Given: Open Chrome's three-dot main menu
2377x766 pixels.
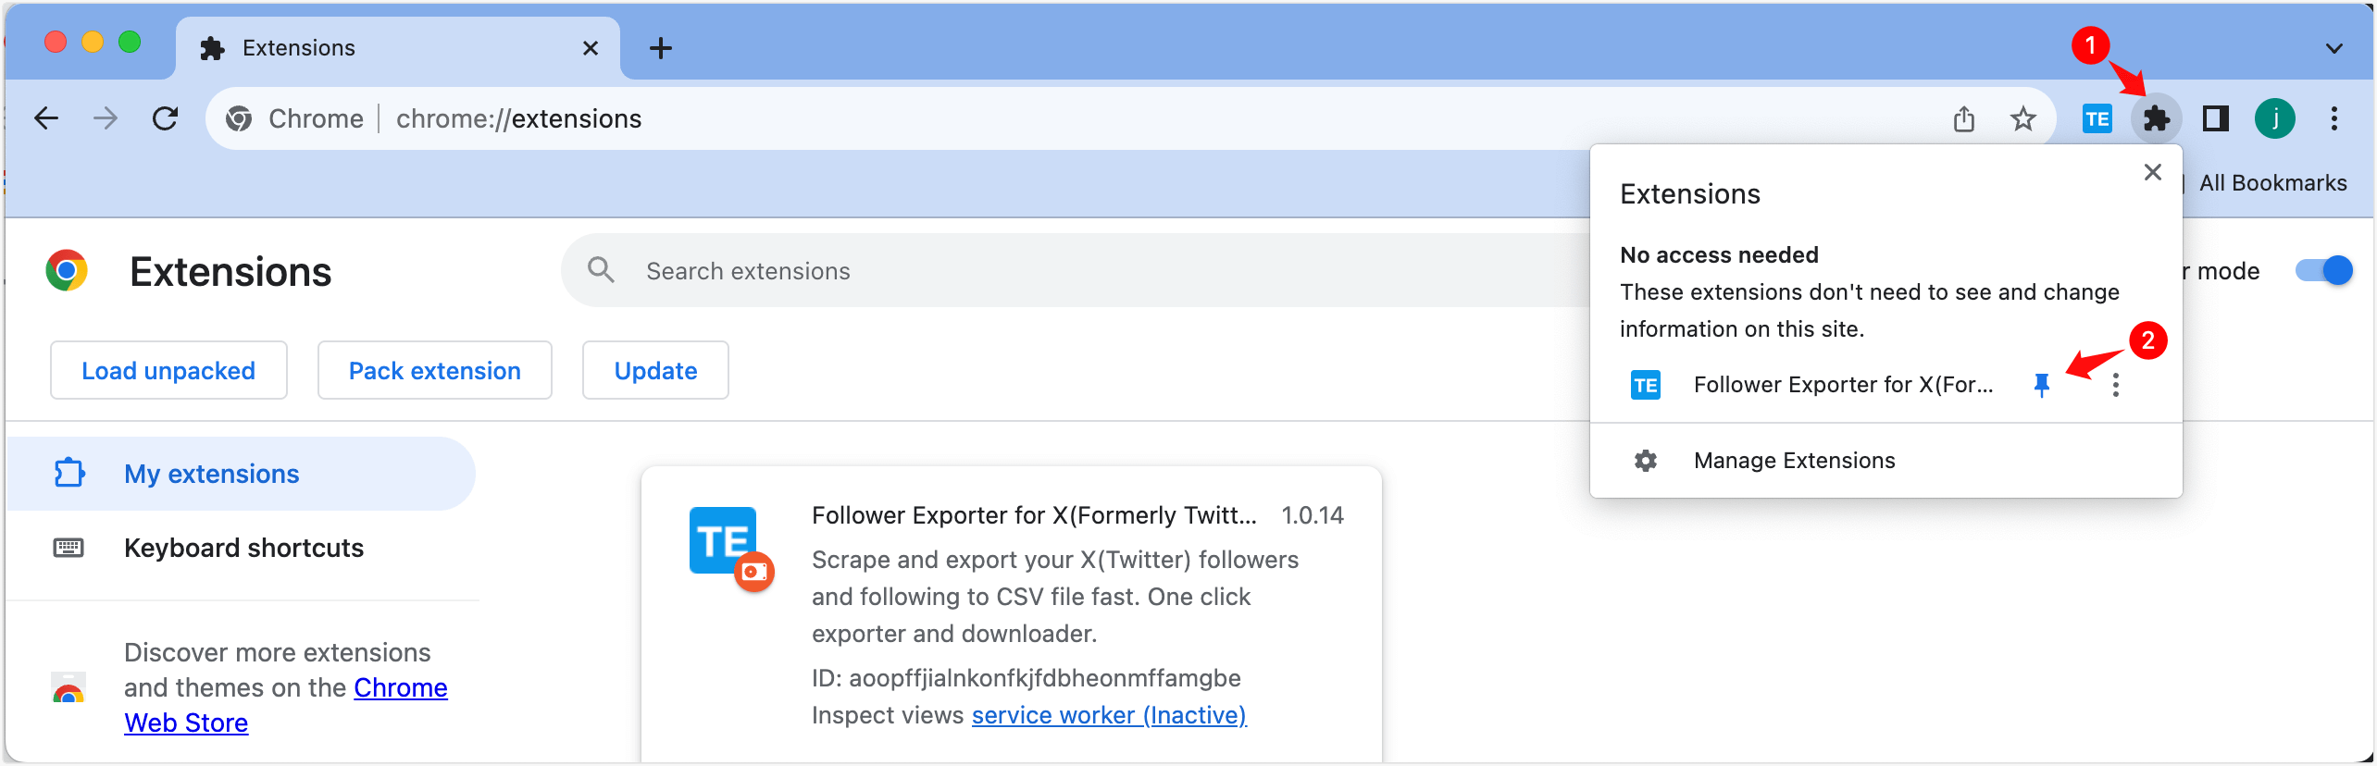Looking at the screenshot, I should pyautogui.click(x=2333, y=118).
